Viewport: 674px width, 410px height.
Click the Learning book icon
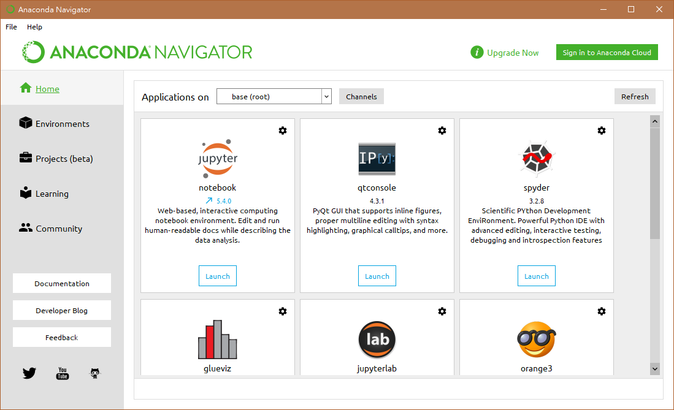coord(26,192)
